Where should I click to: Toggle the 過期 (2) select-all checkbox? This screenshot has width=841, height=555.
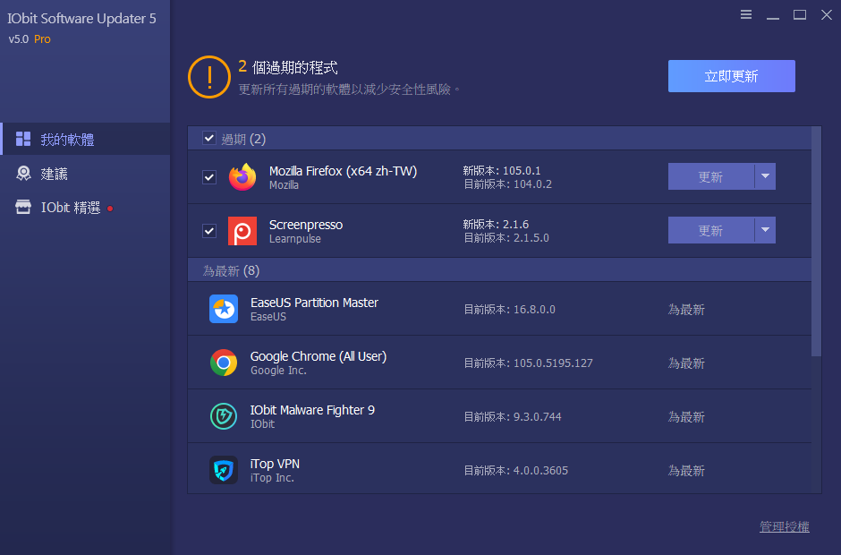(209, 139)
